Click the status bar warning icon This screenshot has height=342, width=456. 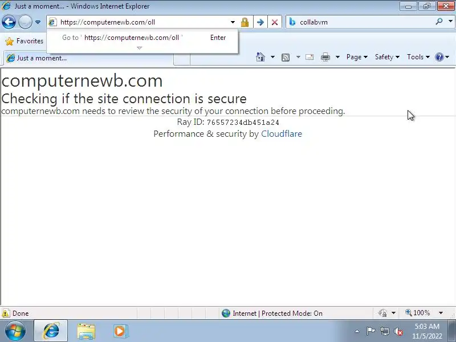click(6, 313)
